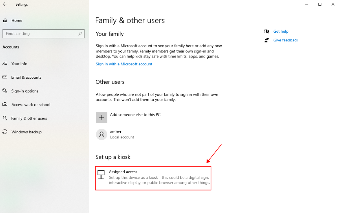Click the Give feedback icon

tap(267, 40)
